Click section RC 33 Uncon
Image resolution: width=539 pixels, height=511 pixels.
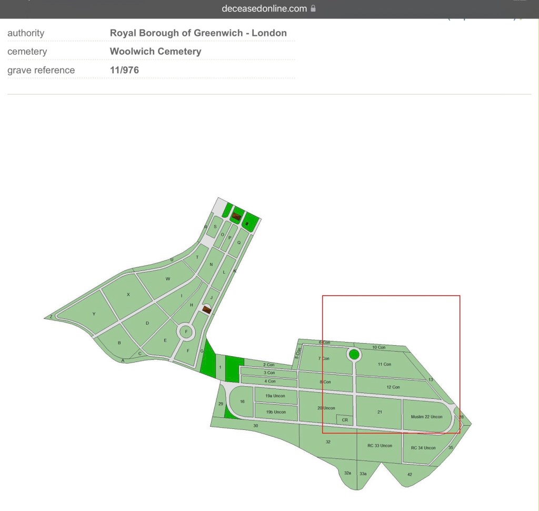coord(380,445)
